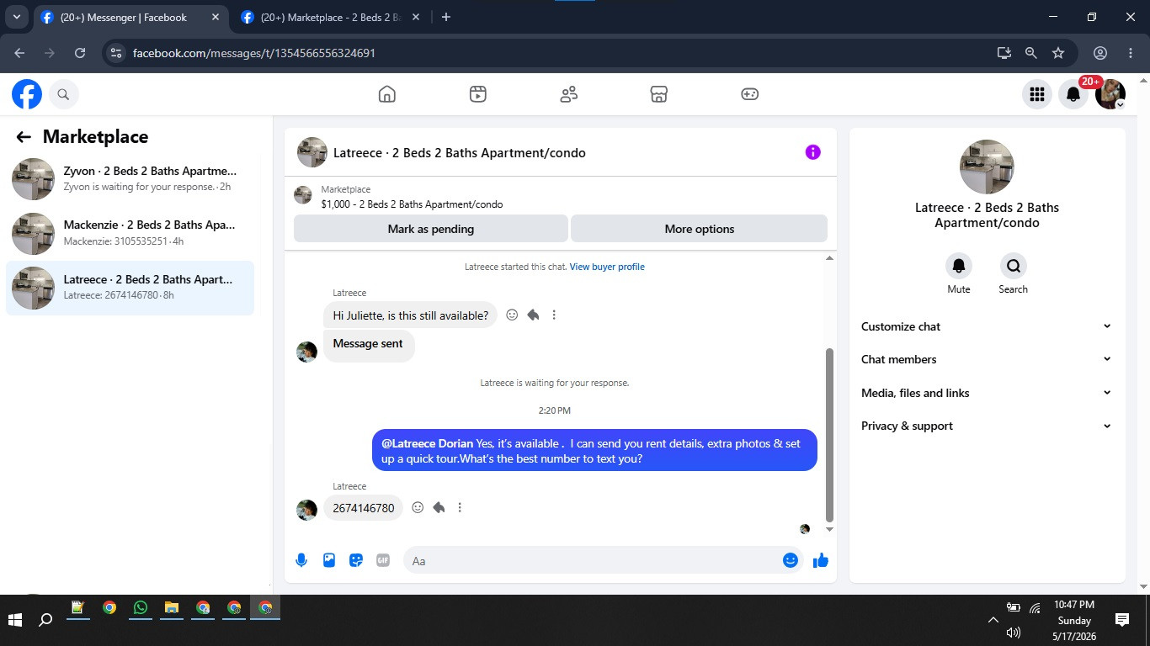Choose a sticker from the sticker icon
Screen dimensions: 1150x646
pyautogui.click(x=356, y=560)
